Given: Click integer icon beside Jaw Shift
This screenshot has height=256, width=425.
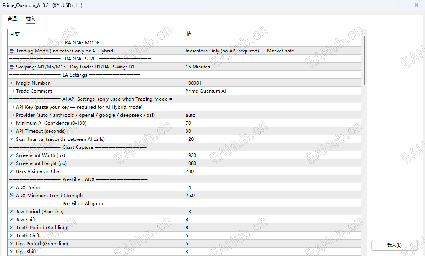Looking at the screenshot, I should [11, 220].
